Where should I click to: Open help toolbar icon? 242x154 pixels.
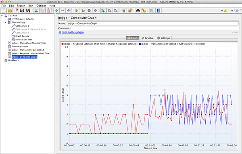pyautogui.click(x=159, y=11)
